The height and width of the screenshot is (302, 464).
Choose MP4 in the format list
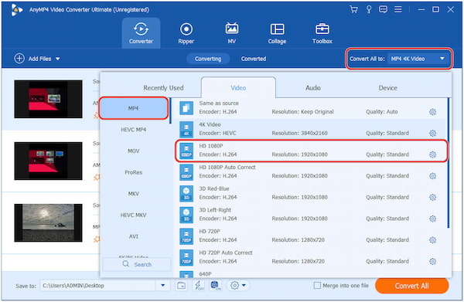134,108
